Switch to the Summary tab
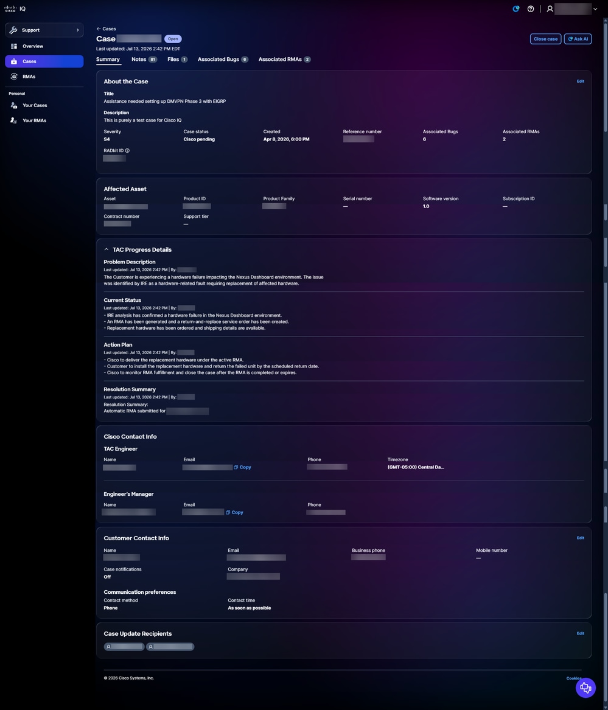Screen dimensions: 608x710 (108, 59)
